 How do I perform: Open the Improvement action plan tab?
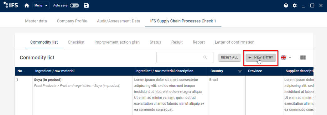tap(117, 42)
